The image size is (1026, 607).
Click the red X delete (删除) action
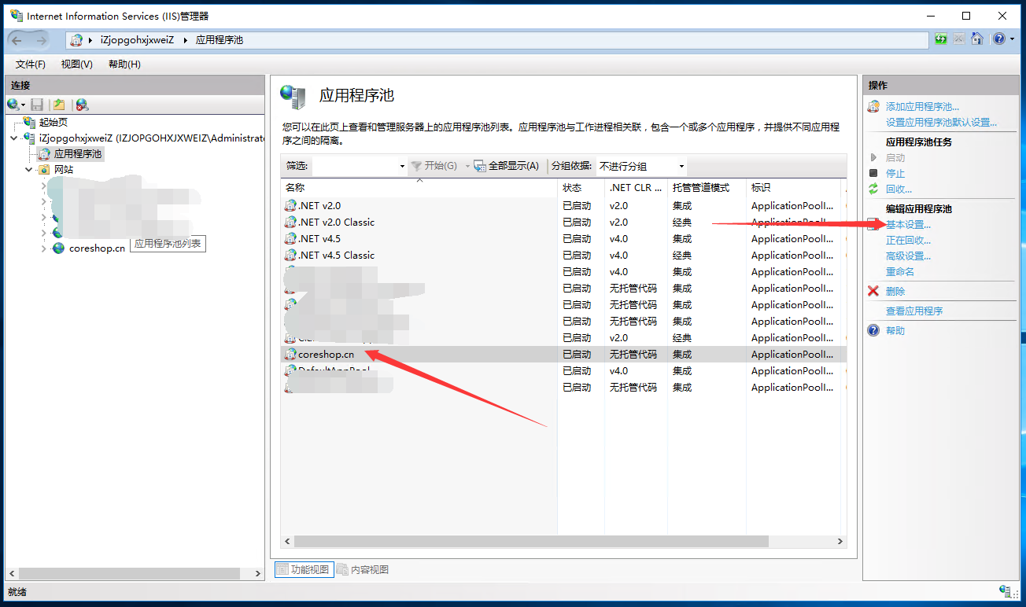pyautogui.click(x=895, y=291)
